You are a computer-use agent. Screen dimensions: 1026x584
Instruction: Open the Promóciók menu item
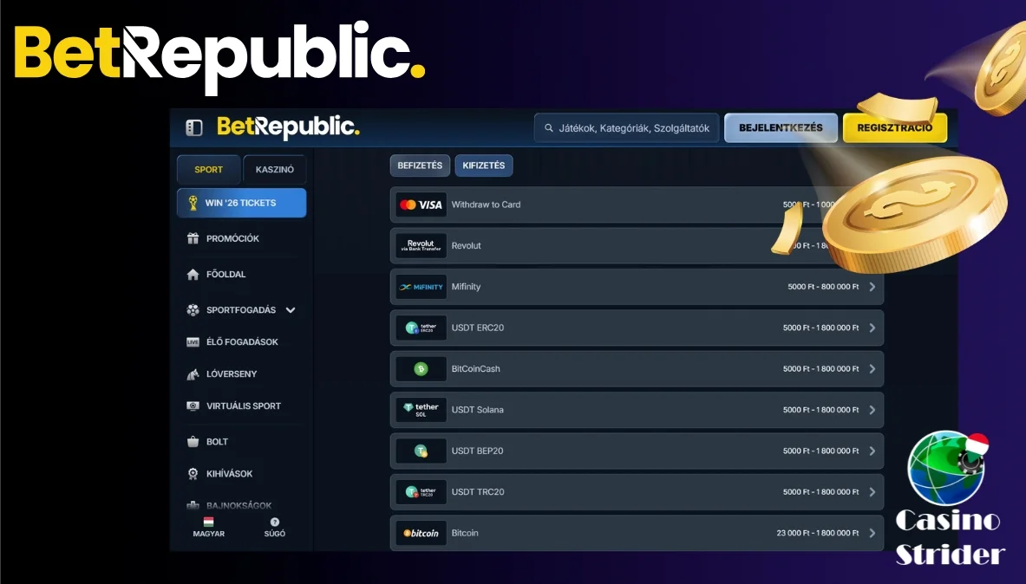(x=232, y=238)
